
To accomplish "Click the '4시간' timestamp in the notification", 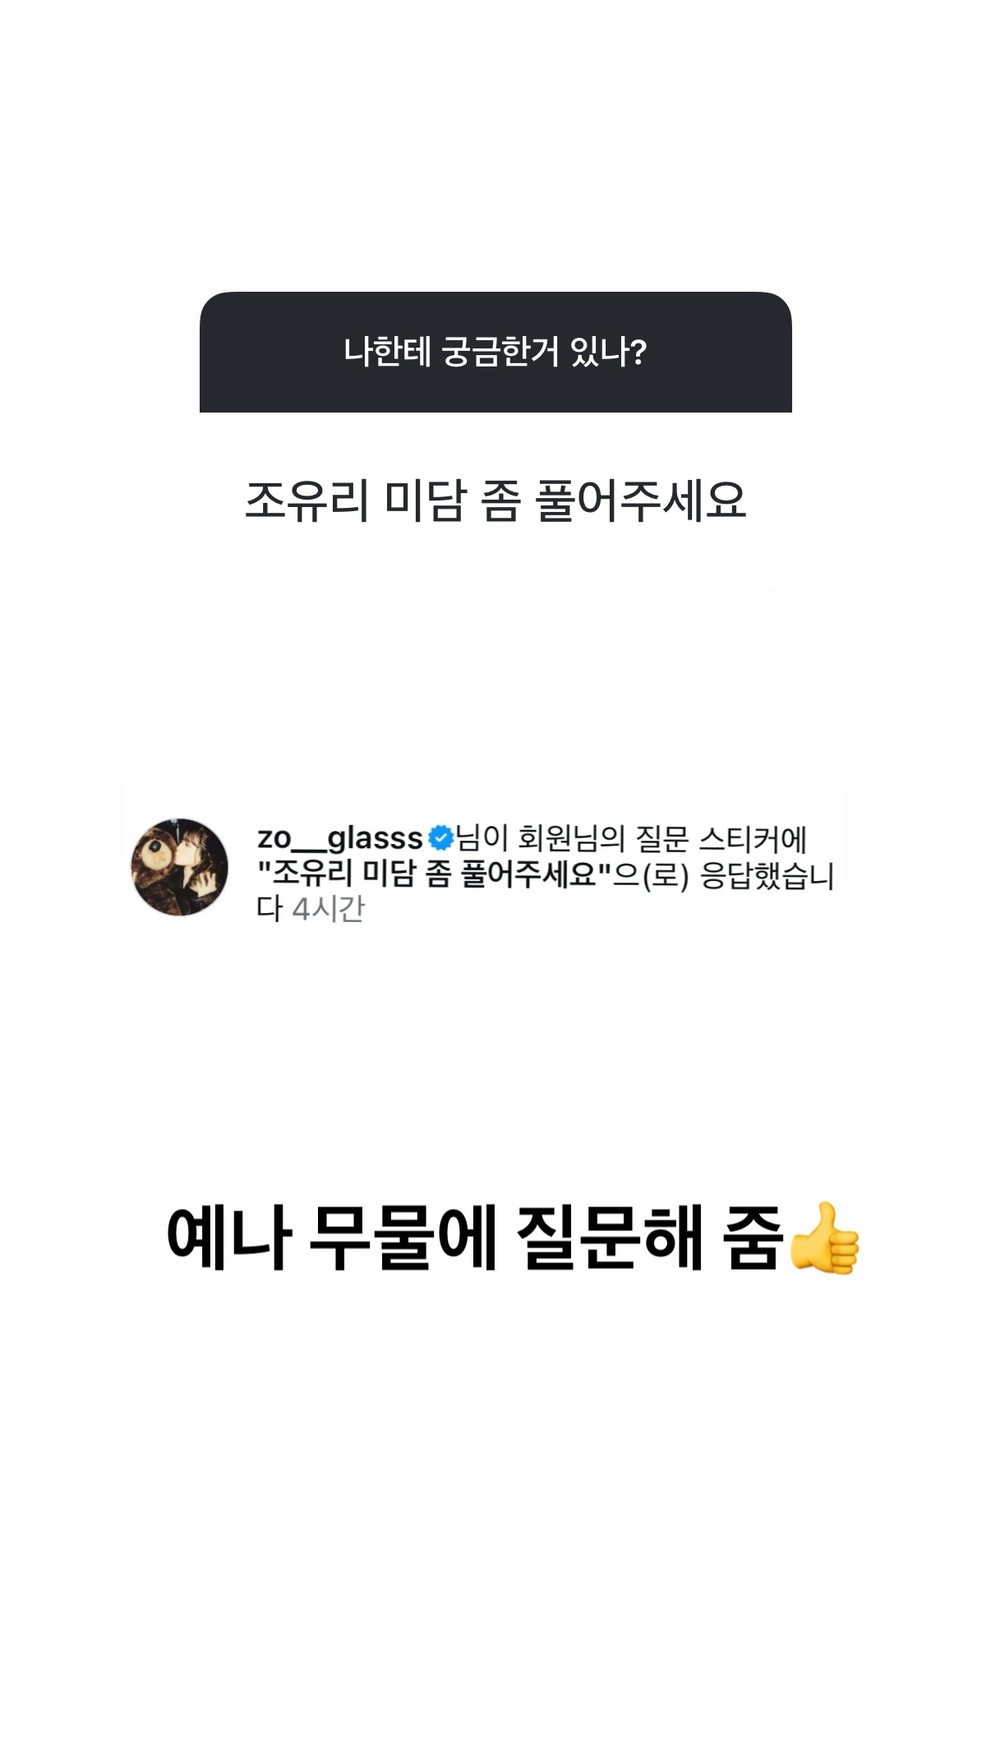I will point(329,909).
